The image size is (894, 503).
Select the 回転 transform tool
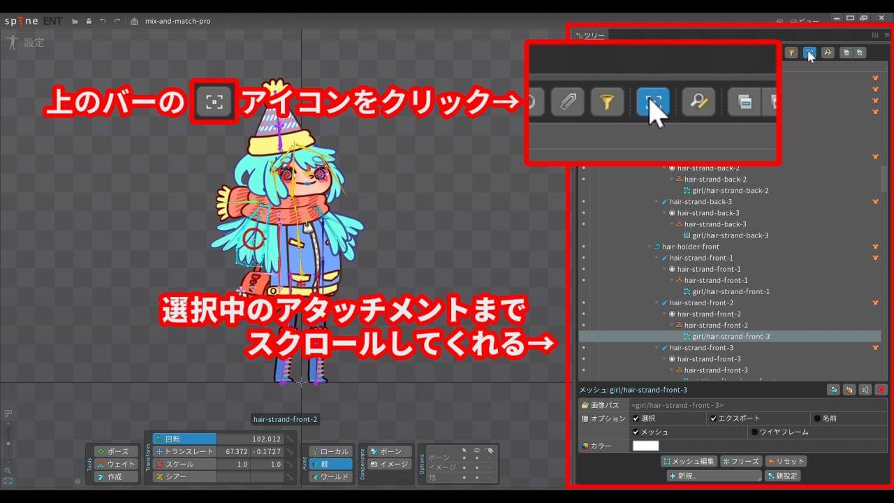pos(184,439)
